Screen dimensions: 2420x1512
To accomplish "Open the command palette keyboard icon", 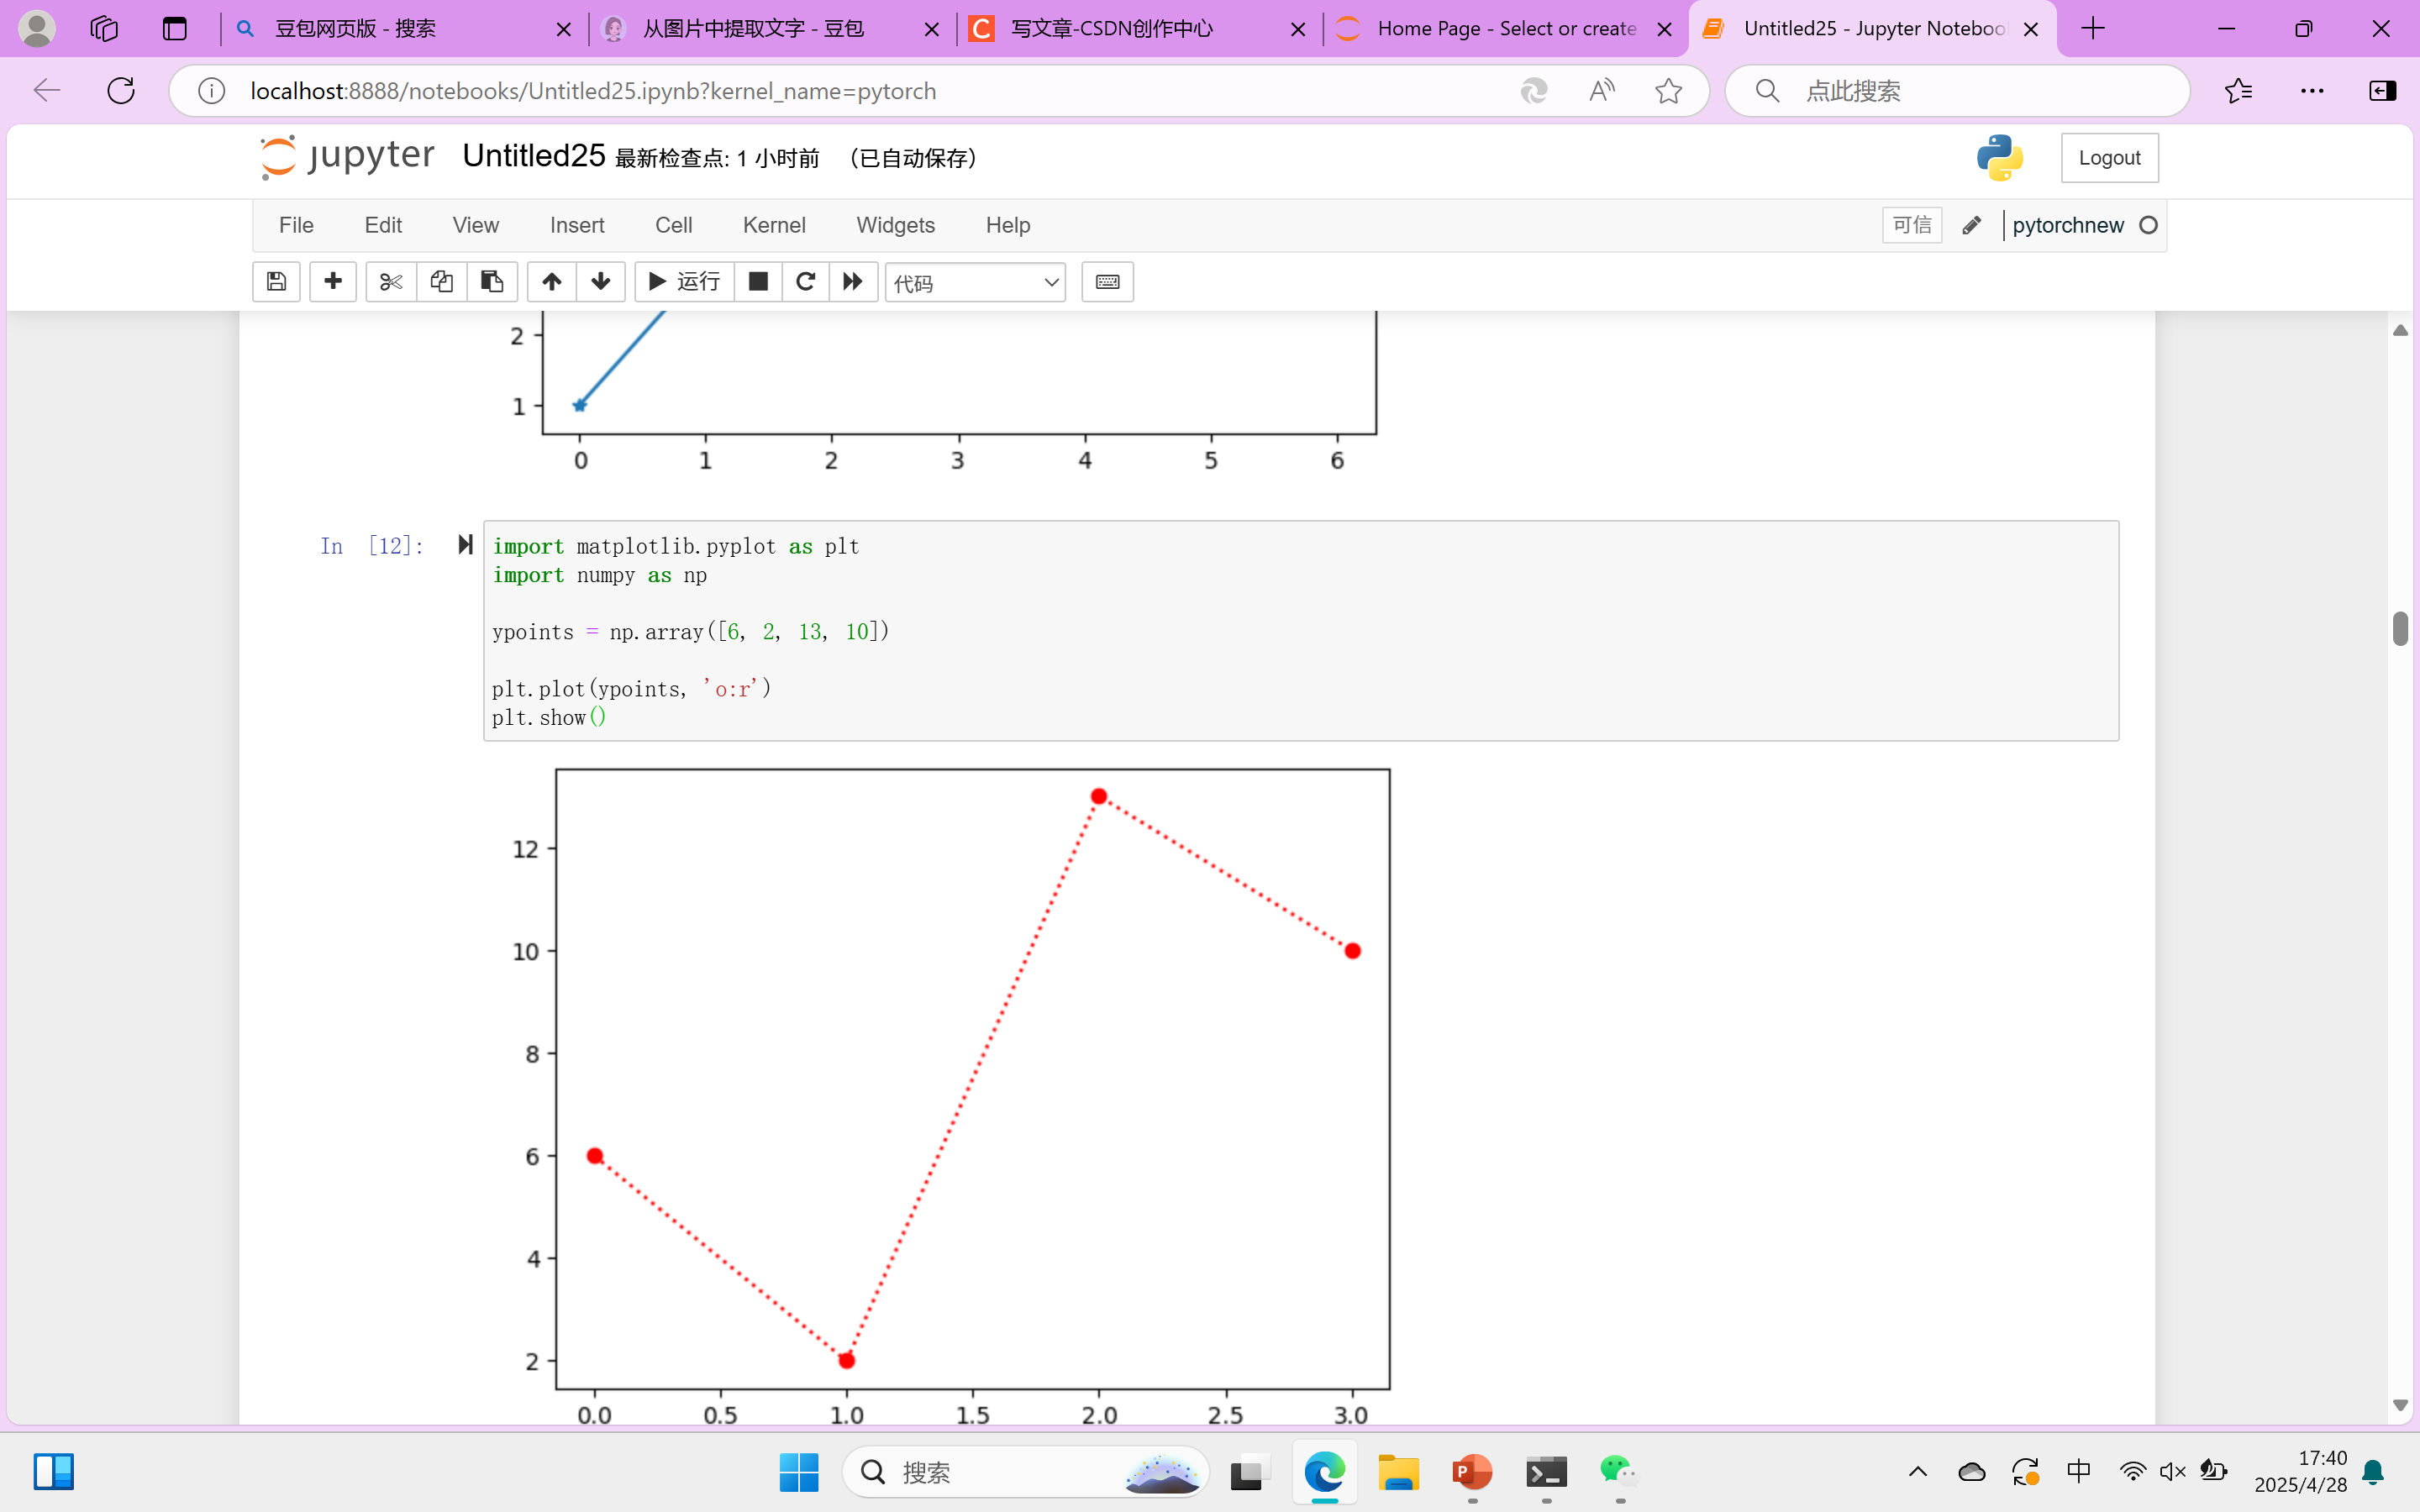I will (x=1107, y=282).
